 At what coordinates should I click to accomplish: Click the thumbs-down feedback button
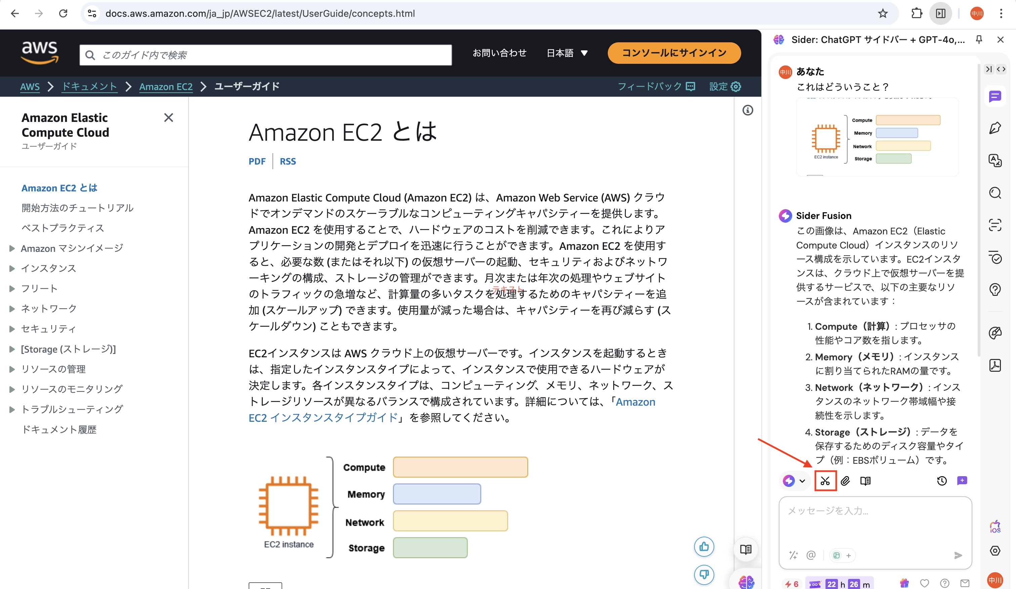tap(704, 574)
